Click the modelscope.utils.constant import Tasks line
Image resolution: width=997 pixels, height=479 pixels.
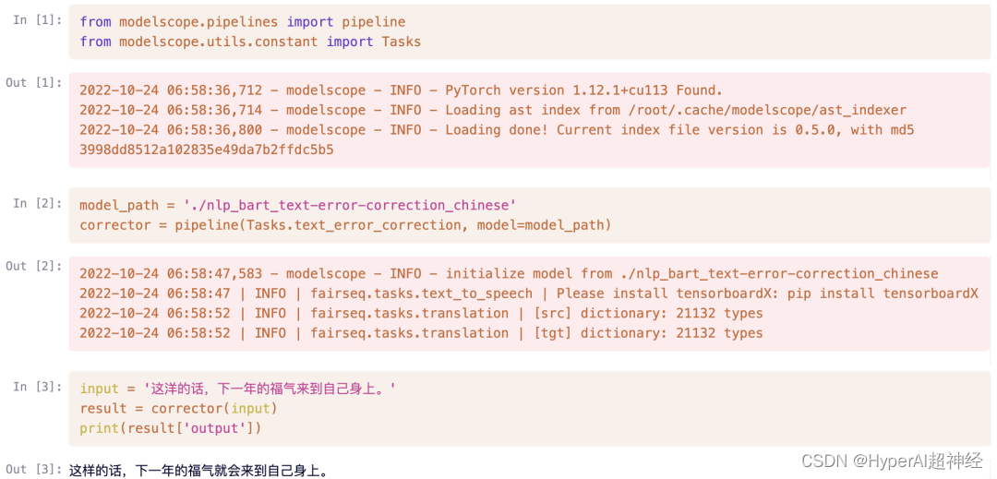(x=249, y=42)
